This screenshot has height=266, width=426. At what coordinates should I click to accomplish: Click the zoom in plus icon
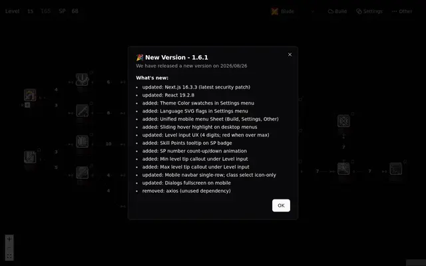click(x=9, y=239)
